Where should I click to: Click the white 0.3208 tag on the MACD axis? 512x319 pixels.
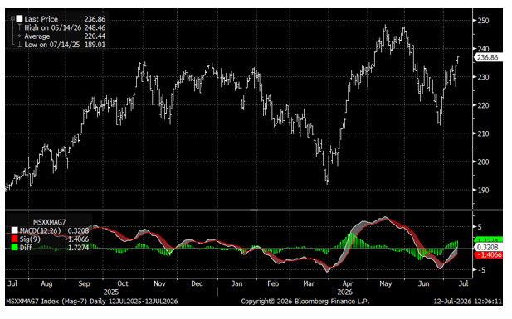pyautogui.click(x=488, y=247)
